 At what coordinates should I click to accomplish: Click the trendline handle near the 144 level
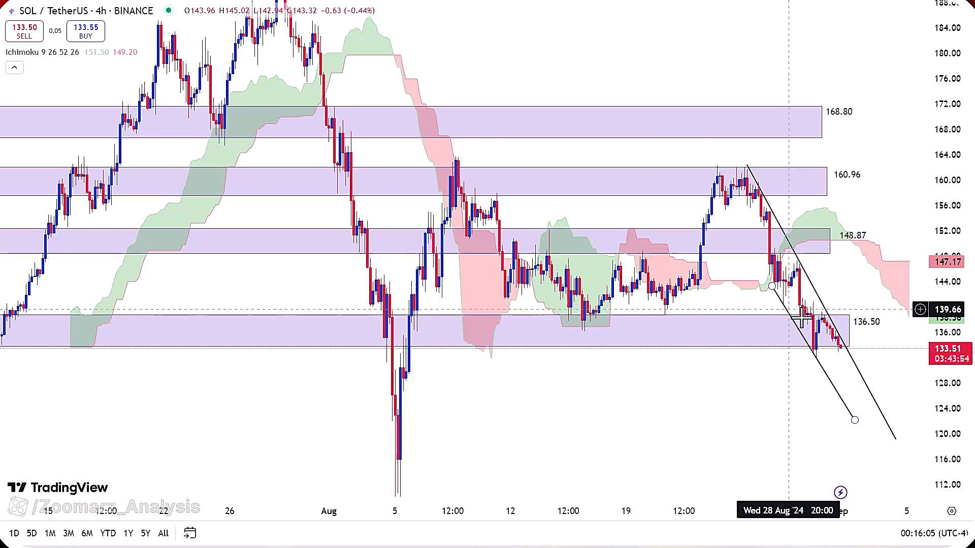(772, 286)
